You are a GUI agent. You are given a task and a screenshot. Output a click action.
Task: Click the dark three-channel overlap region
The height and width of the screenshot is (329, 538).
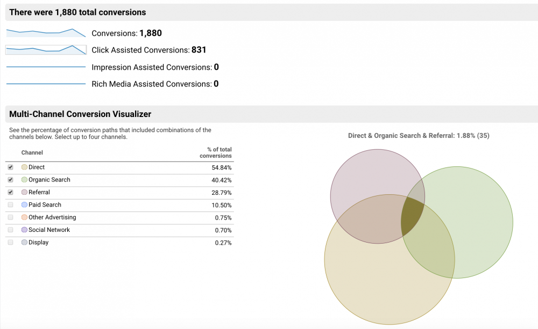pos(413,217)
